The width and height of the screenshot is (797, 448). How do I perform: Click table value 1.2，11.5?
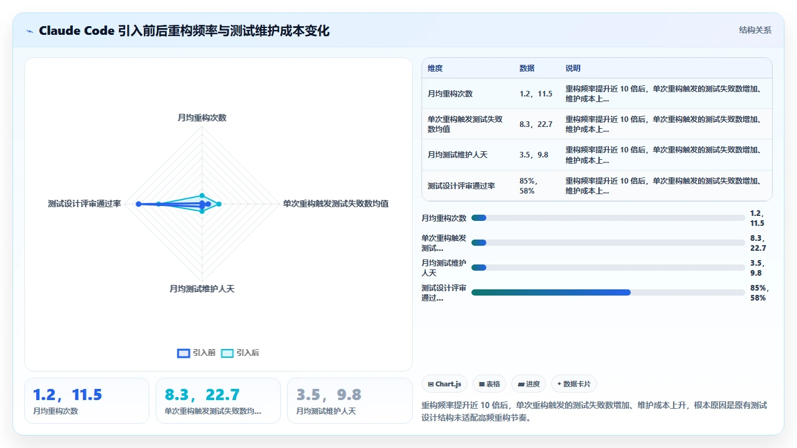click(x=535, y=94)
